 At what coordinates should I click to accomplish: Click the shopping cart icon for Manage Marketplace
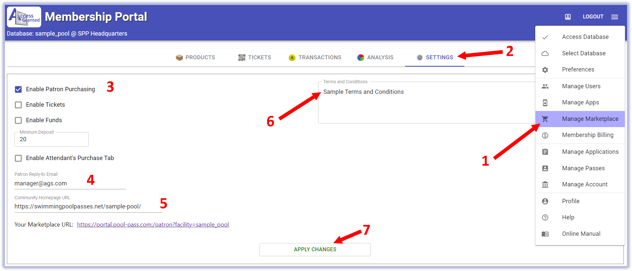tap(545, 119)
